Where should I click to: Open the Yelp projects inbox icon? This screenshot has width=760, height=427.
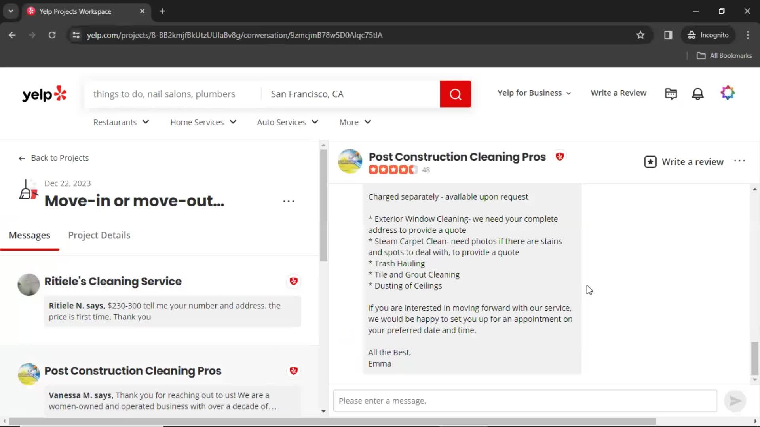(671, 93)
